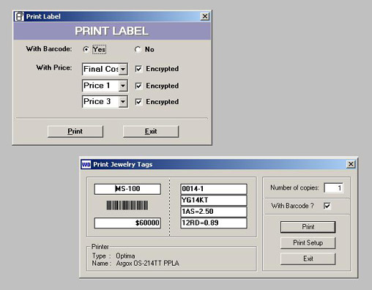Image resolution: width=372 pixels, height=290 pixels.
Task: Click the $60000 price field
Action: click(x=127, y=223)
